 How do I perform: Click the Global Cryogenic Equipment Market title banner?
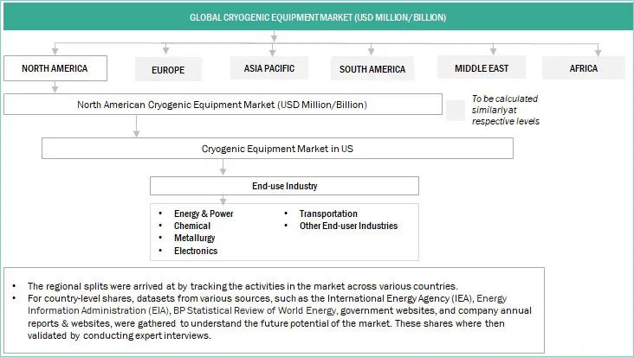click(275, 17)
